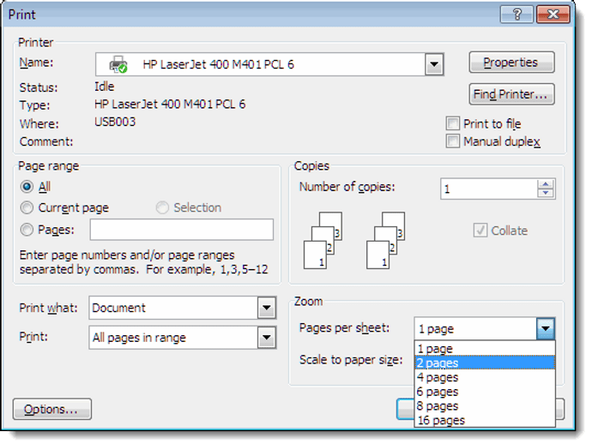This screenshot has width=592, height=444.
Task: Click the second collated pages illustration
Action: [x=385, y=240]
